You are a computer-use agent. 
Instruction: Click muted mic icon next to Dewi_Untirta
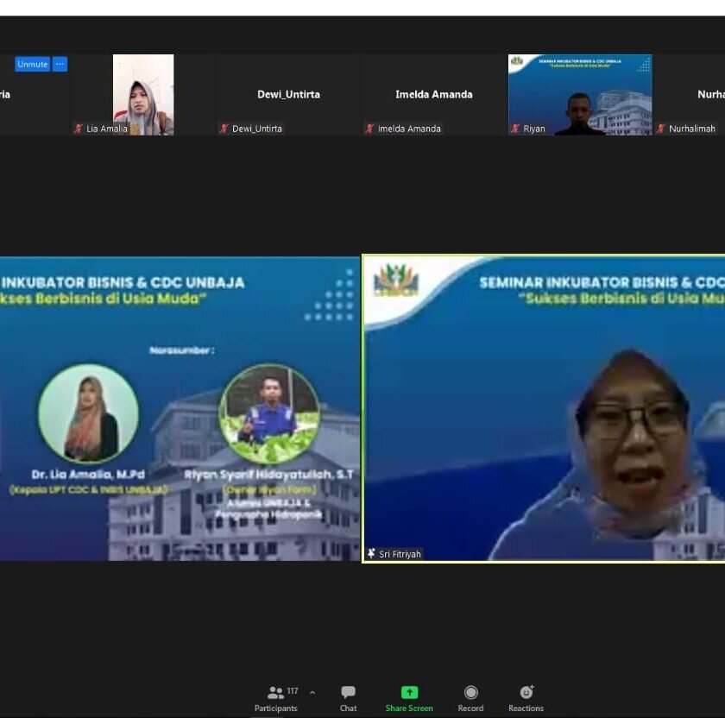[224, 129]
